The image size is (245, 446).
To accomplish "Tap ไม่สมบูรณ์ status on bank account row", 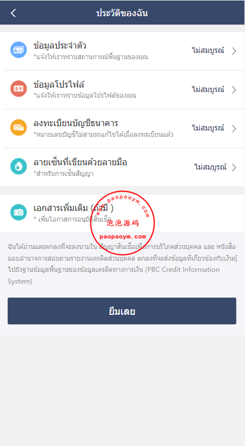I will [208, 128].
